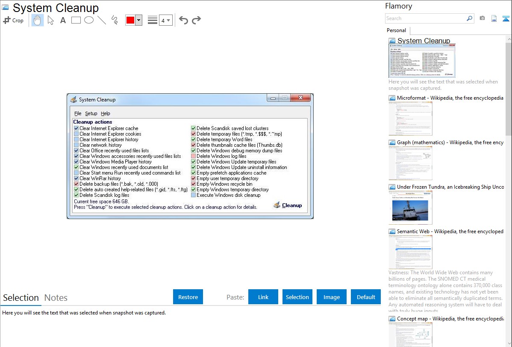Click icon beside Microformat snapshot title

(x=392, y=98)
